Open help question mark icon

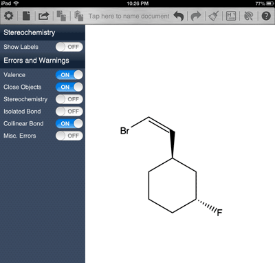266,16
